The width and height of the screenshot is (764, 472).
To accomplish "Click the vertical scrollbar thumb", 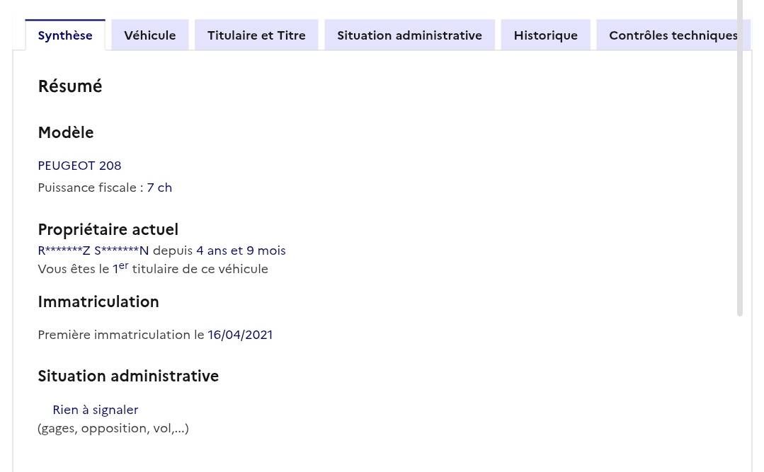I will point(740,156).
